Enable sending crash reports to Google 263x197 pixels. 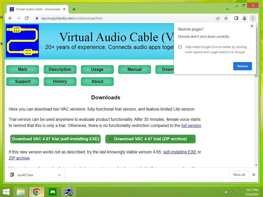180,47
